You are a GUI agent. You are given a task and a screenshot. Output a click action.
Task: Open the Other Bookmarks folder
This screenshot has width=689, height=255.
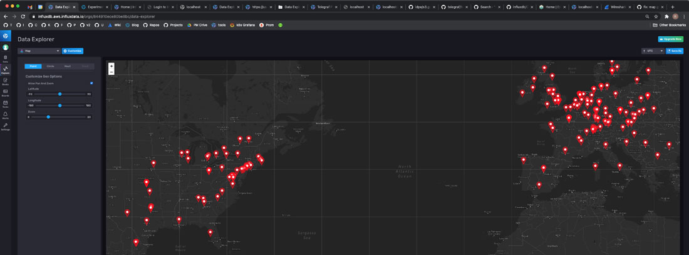669,25
